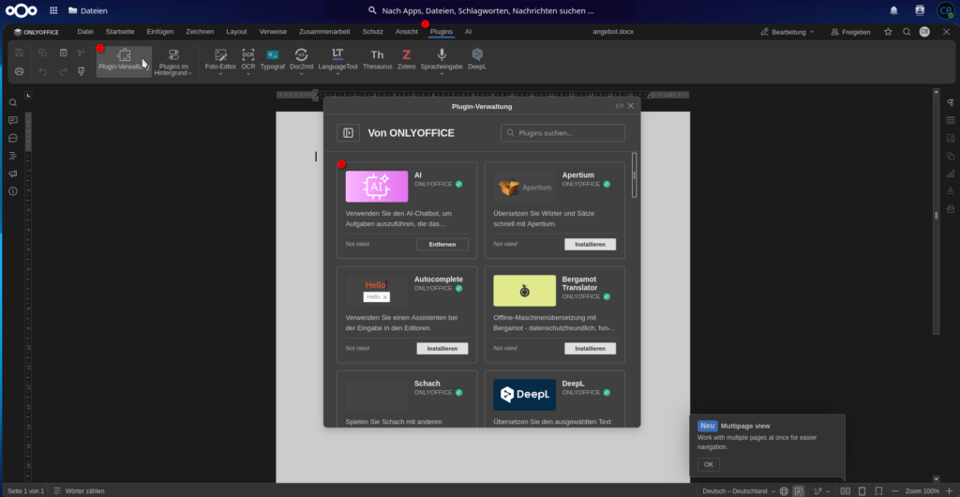The height and width of the screenshot is (497, 960).
Task: Click the DeepL plugin toolbar icon
Action: (477, 55)
